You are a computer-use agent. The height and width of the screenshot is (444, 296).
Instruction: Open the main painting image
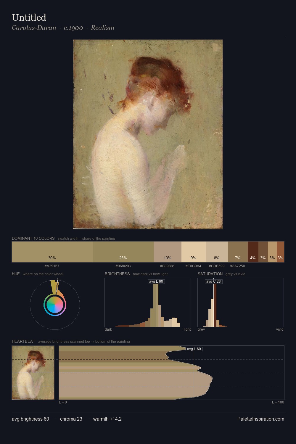148,134
